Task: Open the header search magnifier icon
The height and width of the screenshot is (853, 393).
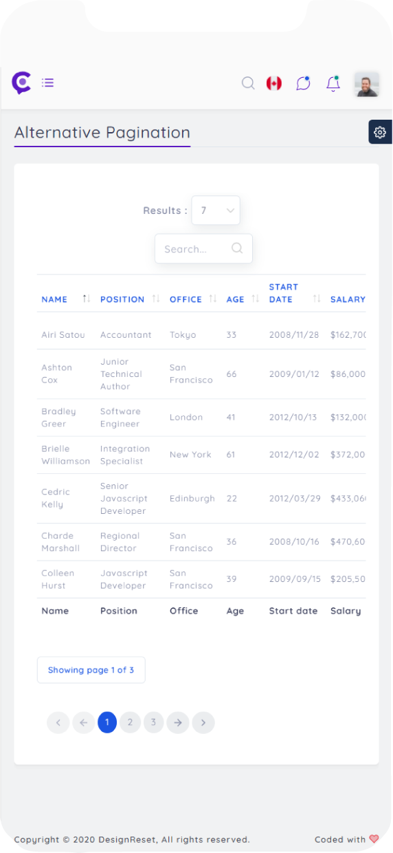Action: tap(248, 83)
